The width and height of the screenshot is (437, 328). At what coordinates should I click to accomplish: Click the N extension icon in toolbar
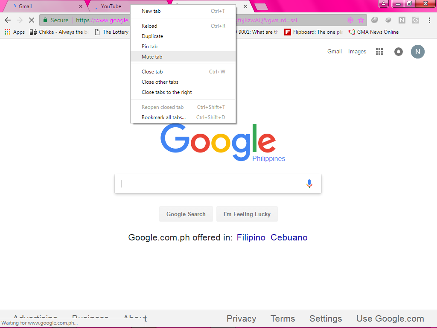tap(402, 20)
